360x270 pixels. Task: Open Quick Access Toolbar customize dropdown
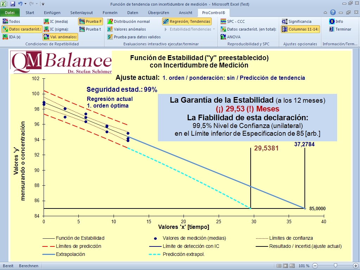[x=43, y=4]
